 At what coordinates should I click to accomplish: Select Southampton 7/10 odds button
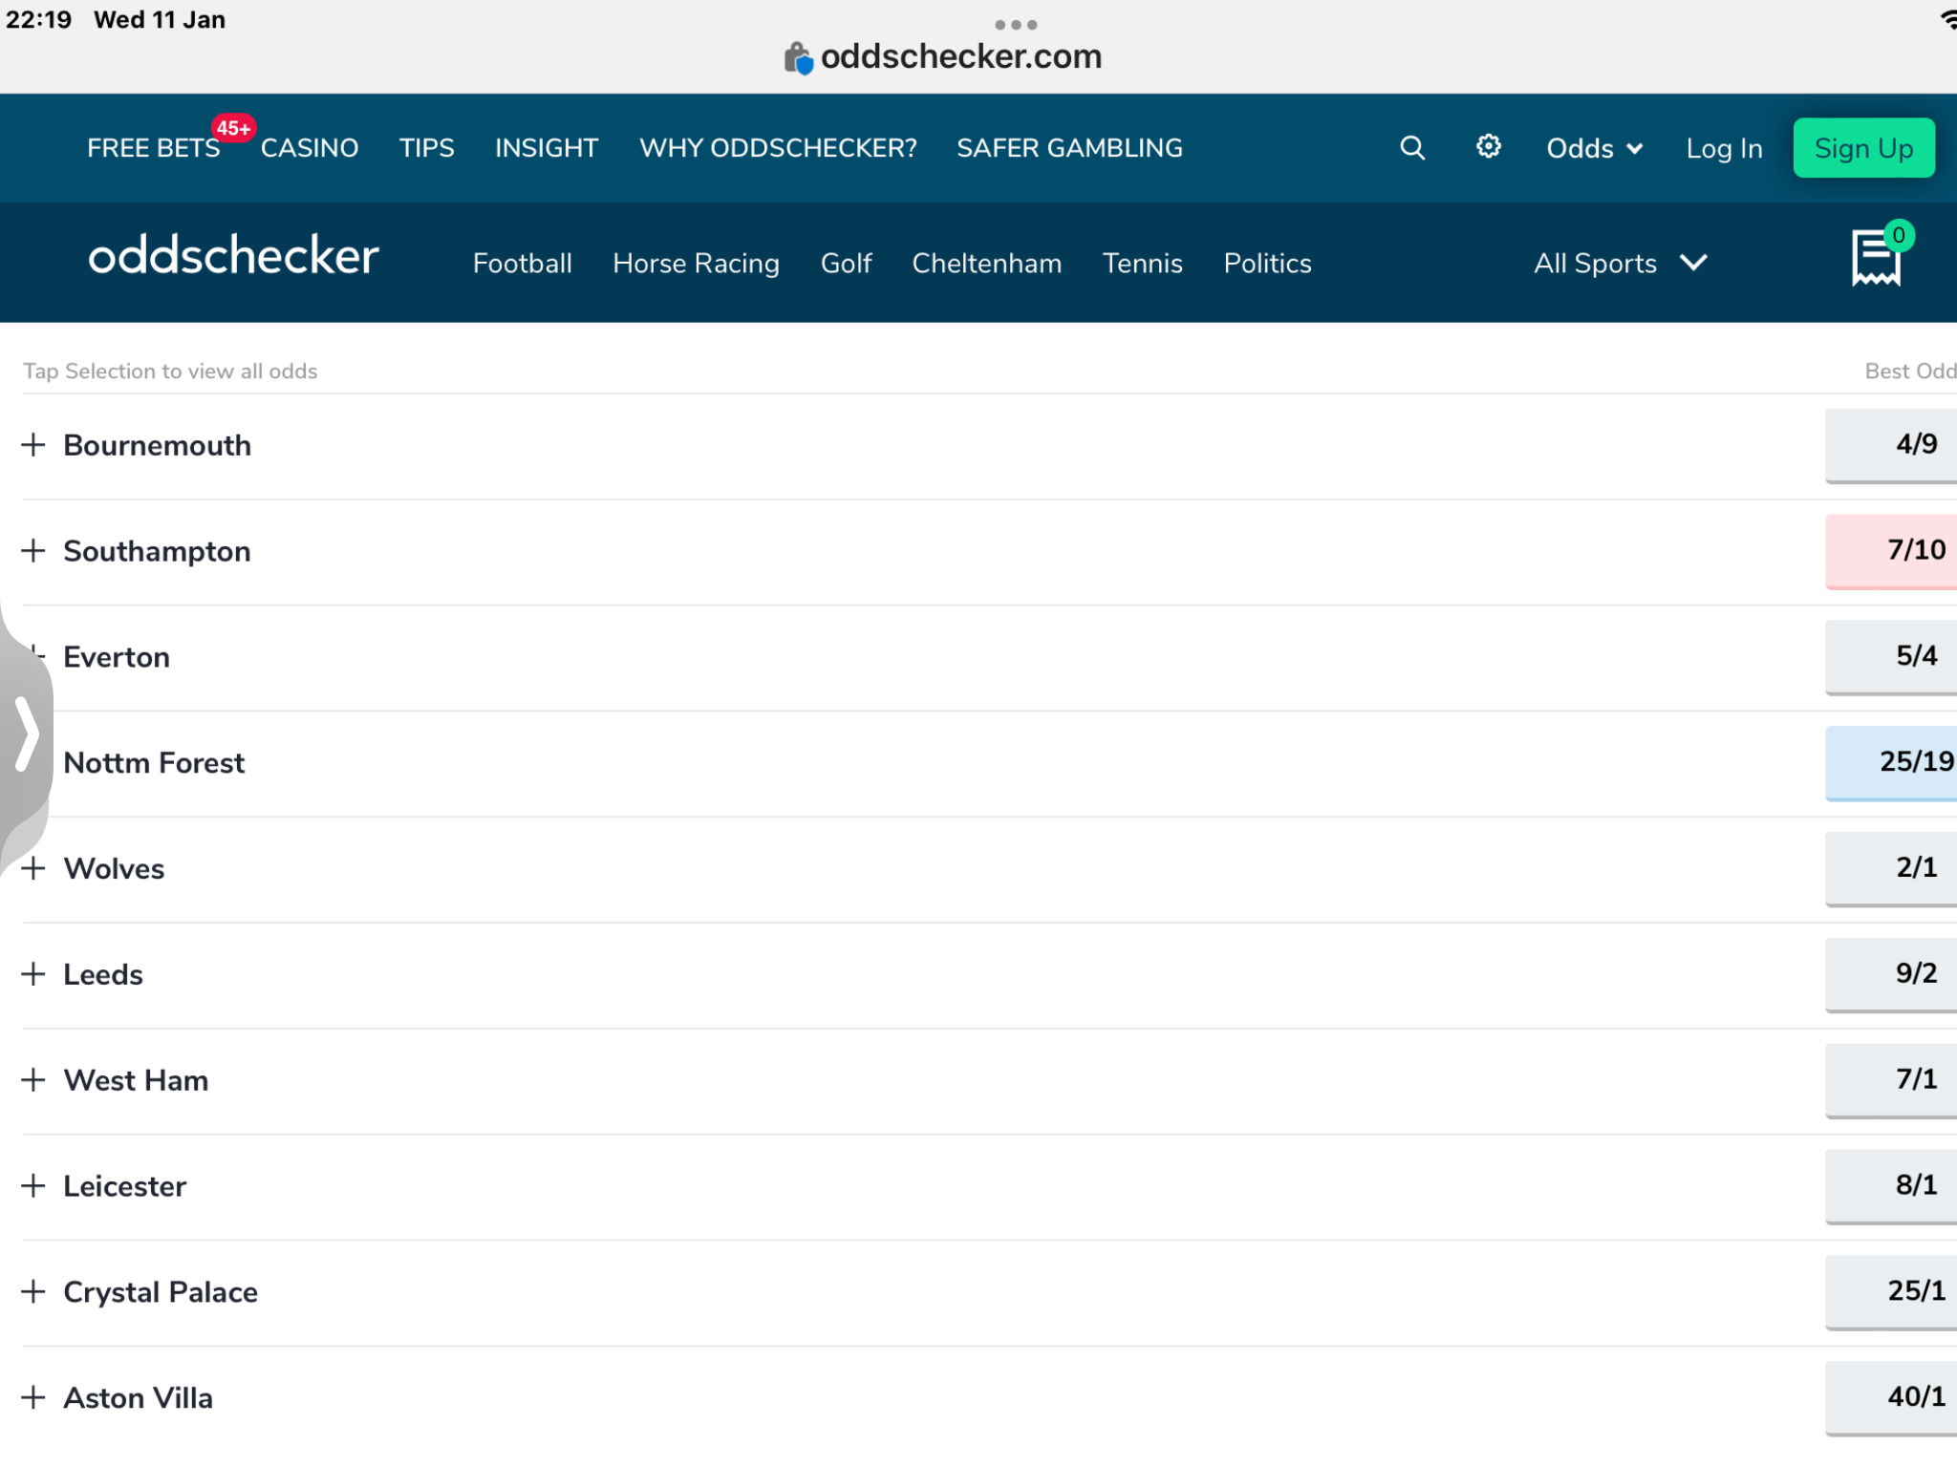click(x=1891, y=551)
